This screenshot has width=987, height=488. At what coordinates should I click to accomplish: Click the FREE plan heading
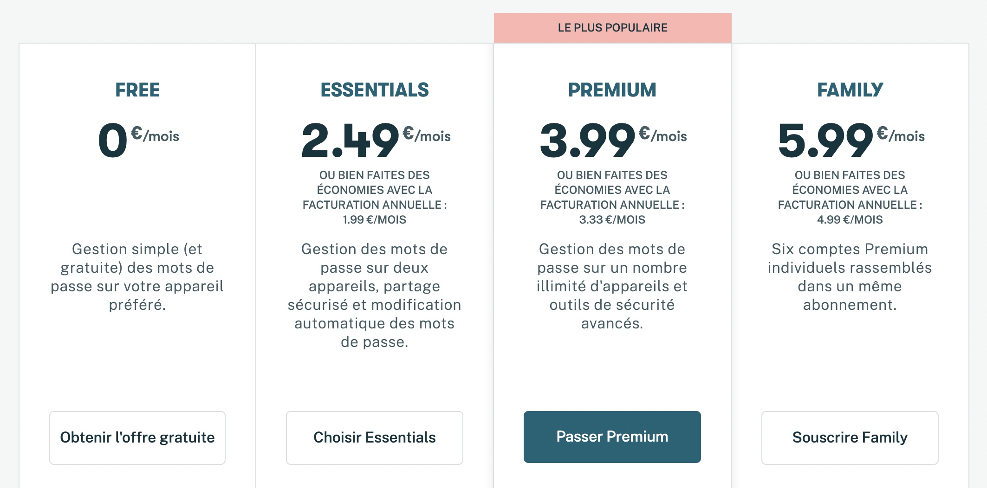[137, 90]
